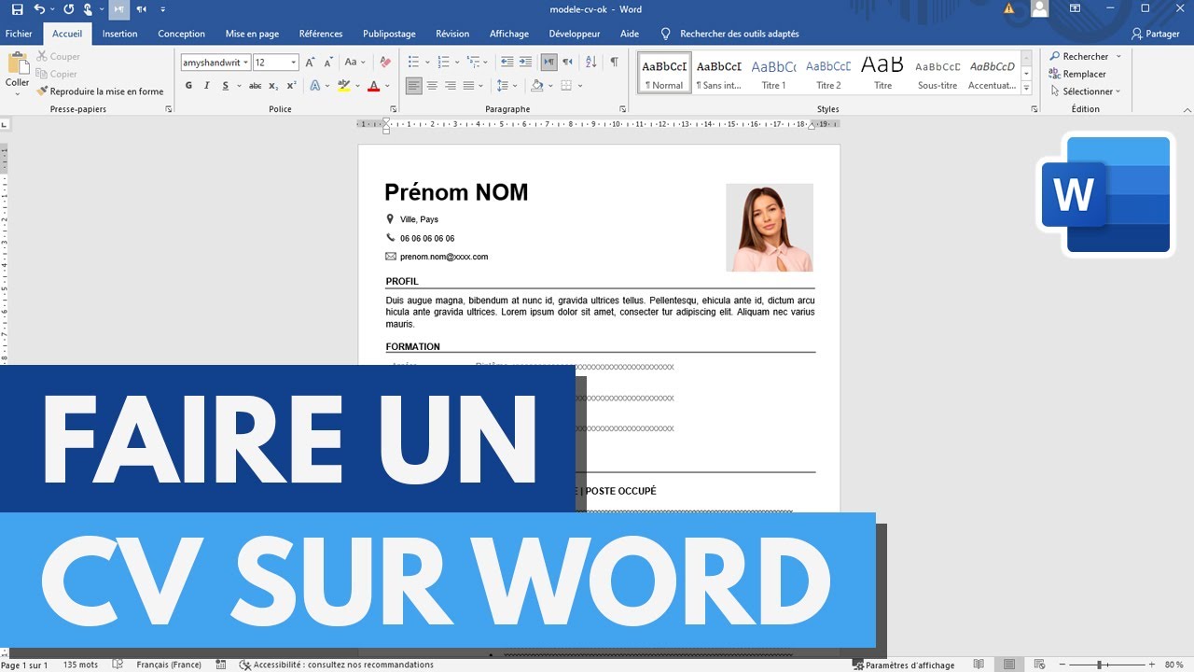Expand the Styles gallery more arrow

1026,88
